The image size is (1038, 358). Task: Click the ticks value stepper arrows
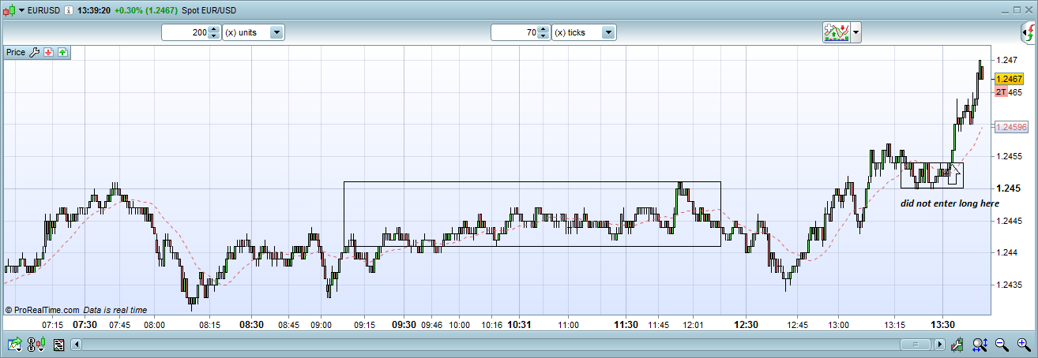[543, 32]
